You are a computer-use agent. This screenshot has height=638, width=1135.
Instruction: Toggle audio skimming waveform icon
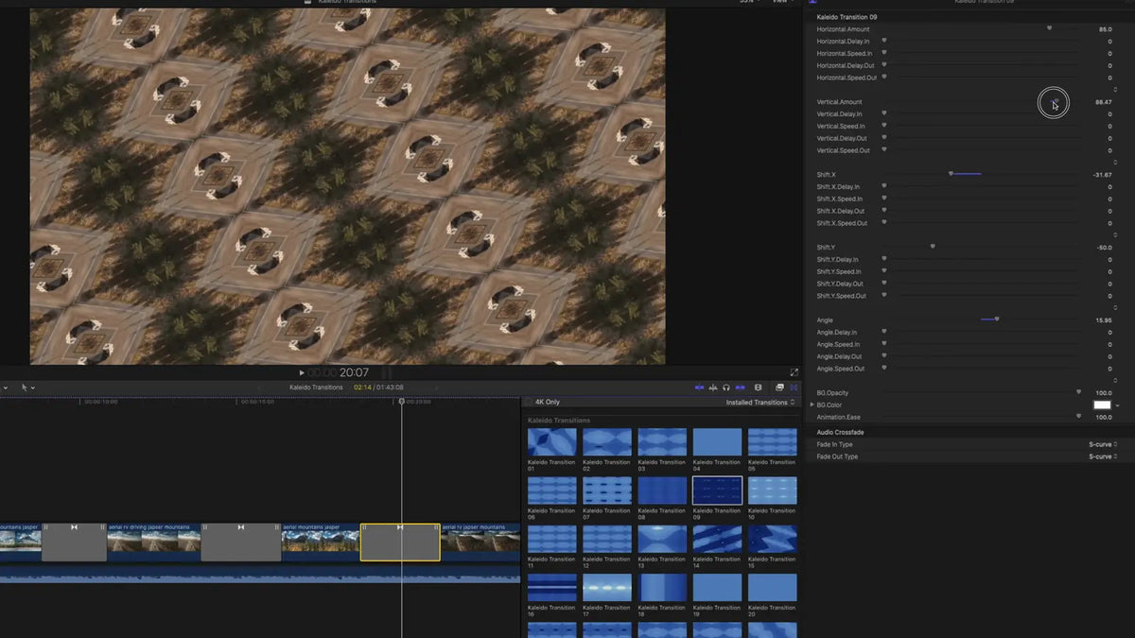tap(713, 388)
